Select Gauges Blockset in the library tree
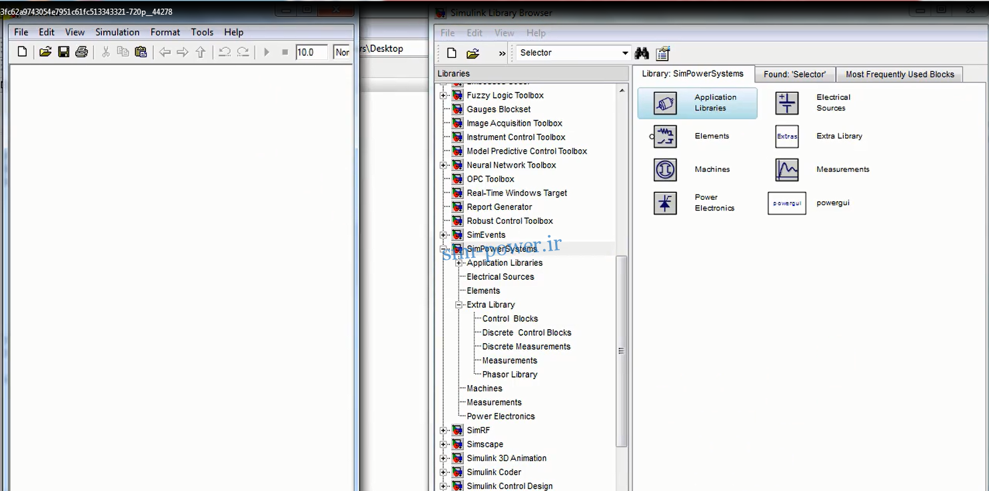Viewport: 989px width, 491px height. click(498, 109)
